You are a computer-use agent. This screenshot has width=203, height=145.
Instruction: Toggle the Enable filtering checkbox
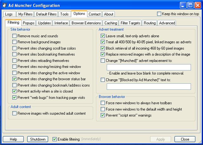(x=55, y=139)
